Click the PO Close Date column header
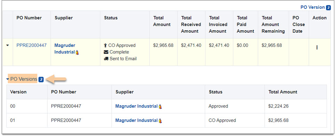336x137 pixels. [298, 24]
